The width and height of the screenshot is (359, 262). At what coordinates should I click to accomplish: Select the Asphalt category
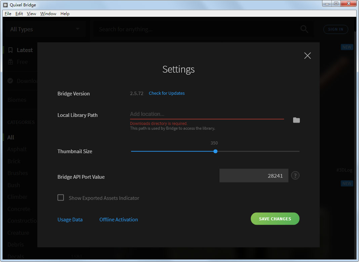coord(17,149)
